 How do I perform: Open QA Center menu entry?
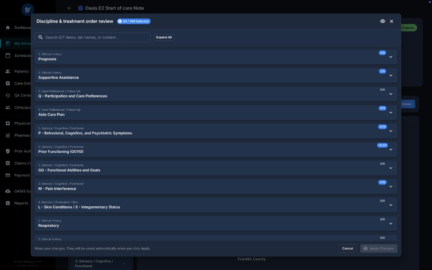point(23,95)
